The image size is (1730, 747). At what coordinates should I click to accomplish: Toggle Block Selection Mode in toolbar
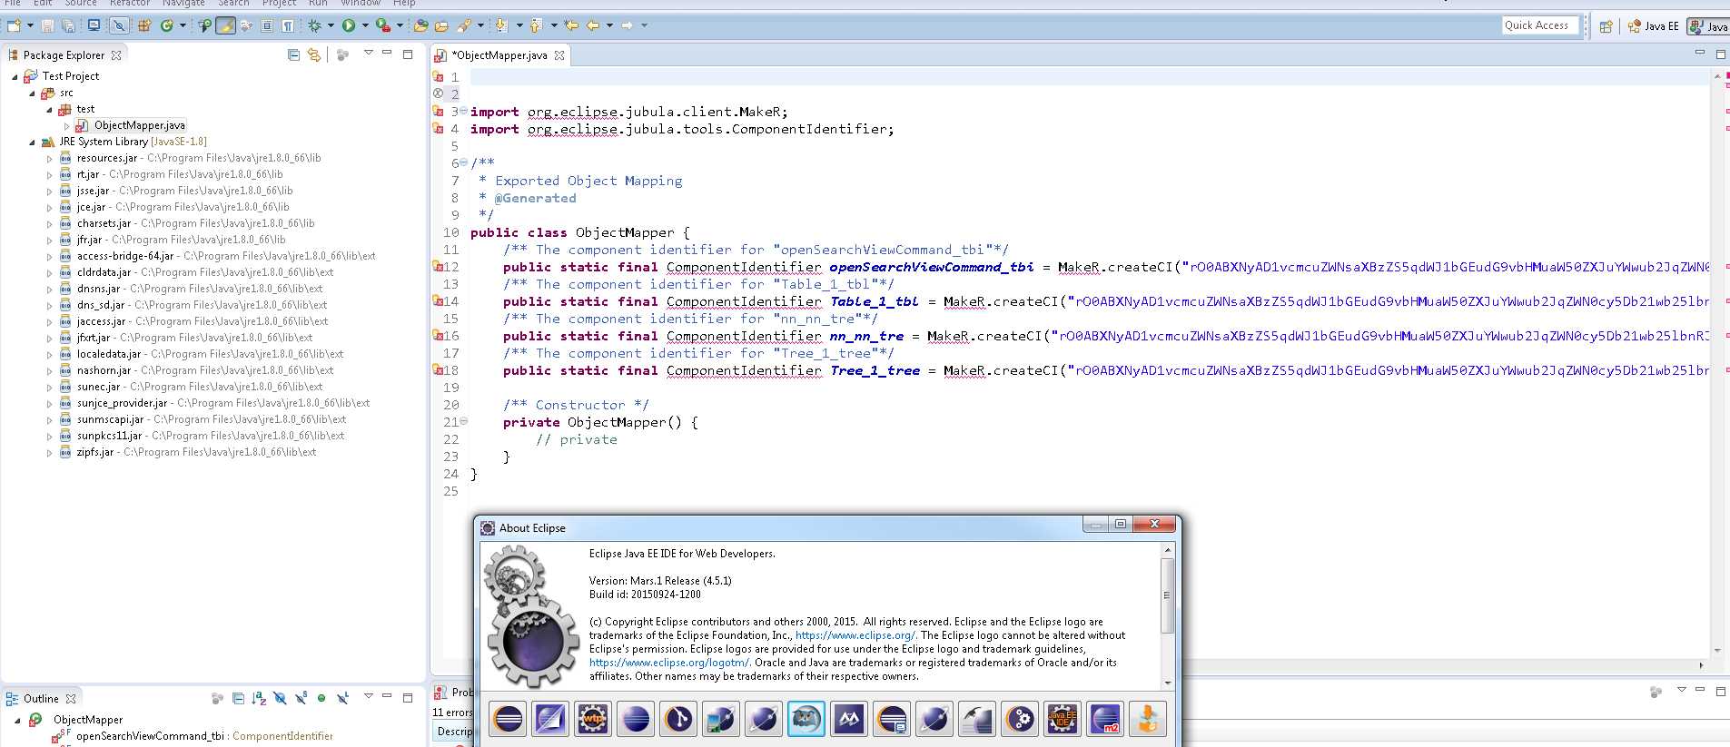pyautogui.click(x=267, y=26)
